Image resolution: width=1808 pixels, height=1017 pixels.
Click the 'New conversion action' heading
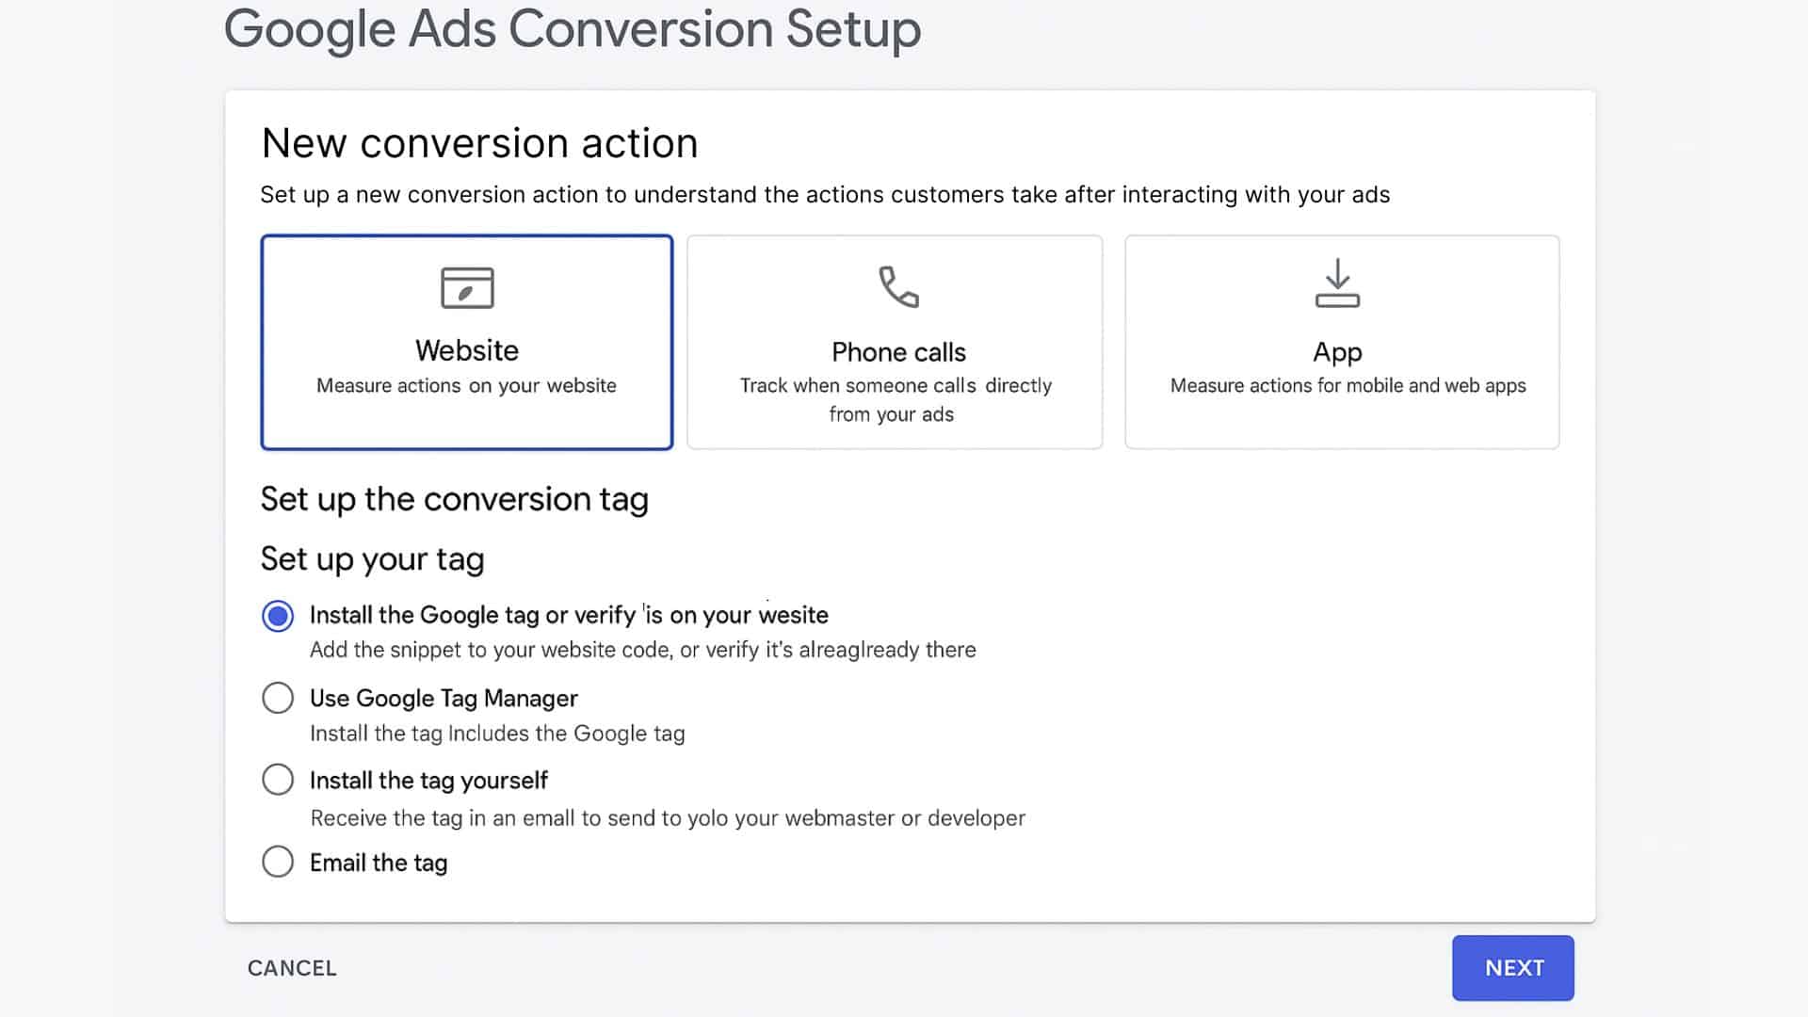479,143
